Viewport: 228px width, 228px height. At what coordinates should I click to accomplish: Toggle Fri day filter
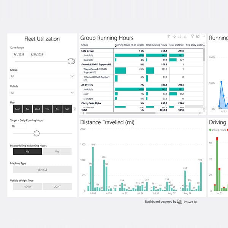(57, 109)
